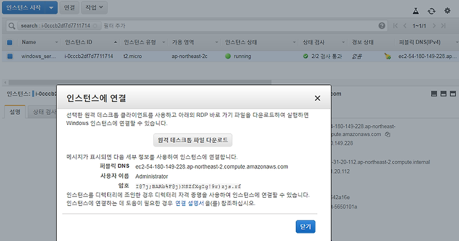Screen dimensions: 459x241
Task: Toggle checkbox for windows_ser... instance row
Action: [x=10, y=56]
